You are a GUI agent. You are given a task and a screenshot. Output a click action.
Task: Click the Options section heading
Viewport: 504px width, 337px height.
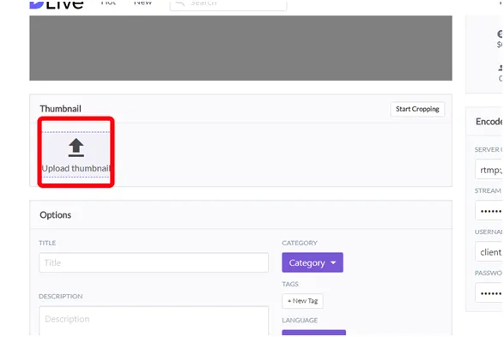56,215
